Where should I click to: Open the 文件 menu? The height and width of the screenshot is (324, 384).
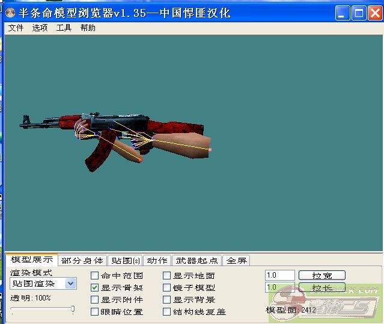[16, 28]
